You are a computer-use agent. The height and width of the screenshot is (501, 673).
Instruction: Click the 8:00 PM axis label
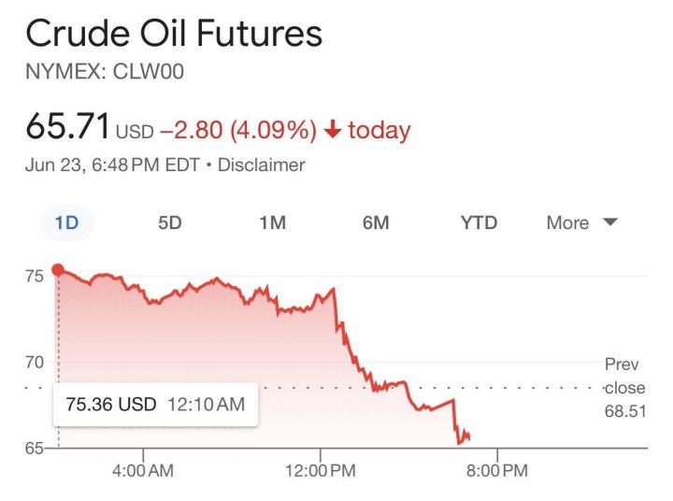(x=495, y=471)
